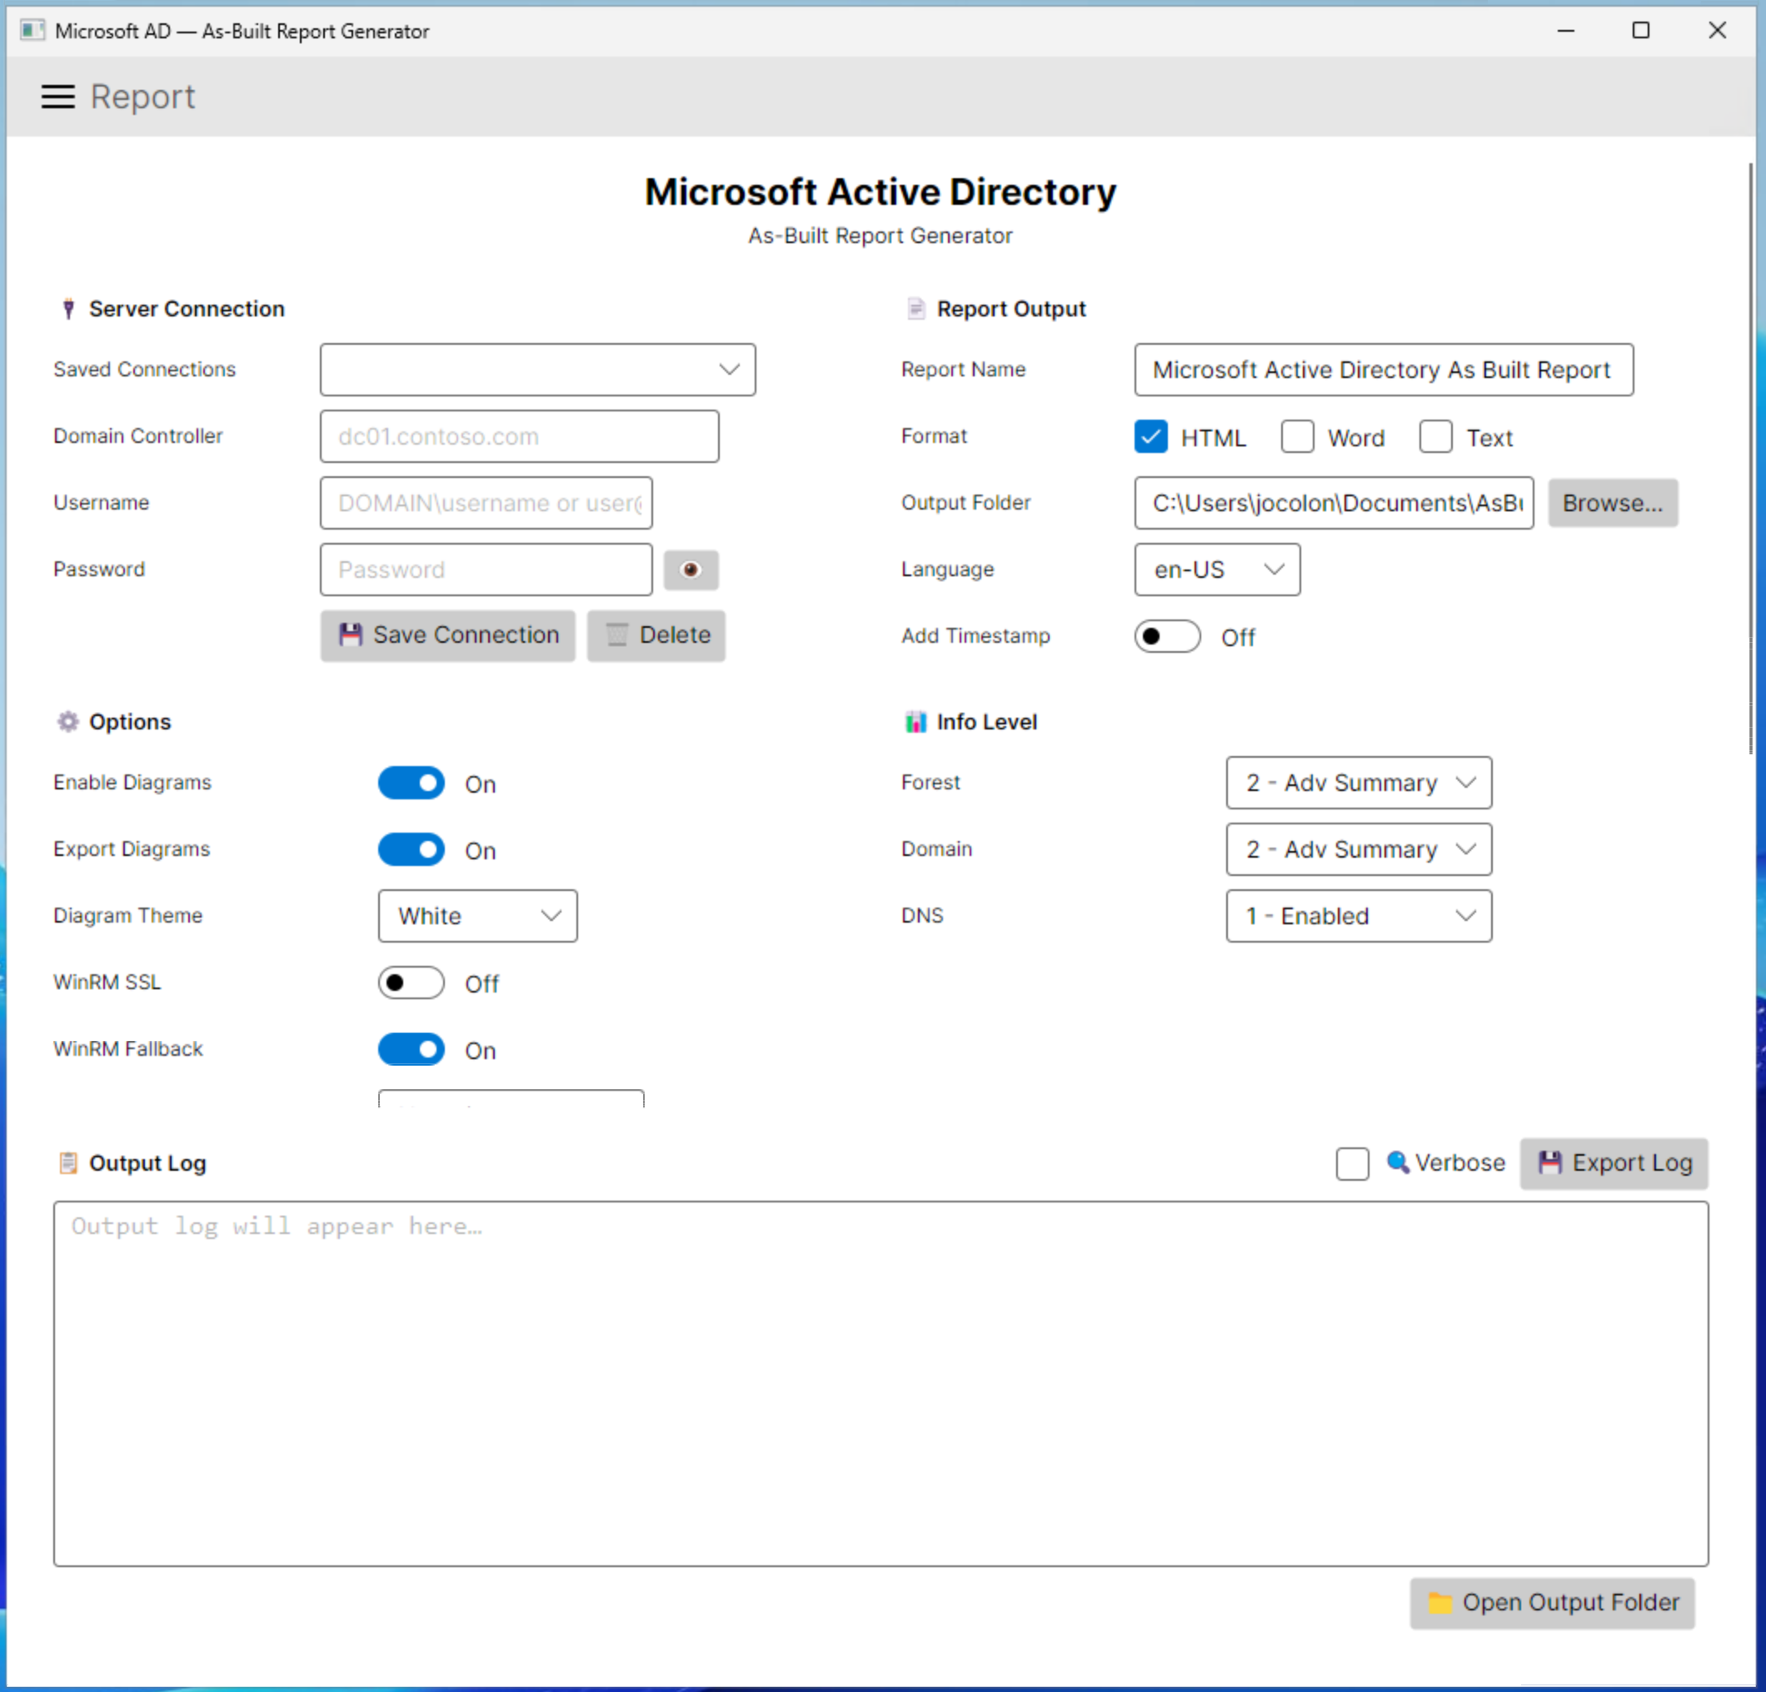Click the Verbose magnifier icon
Viewport: 1766px width, 1692px height.
tap(1398, 1162)
